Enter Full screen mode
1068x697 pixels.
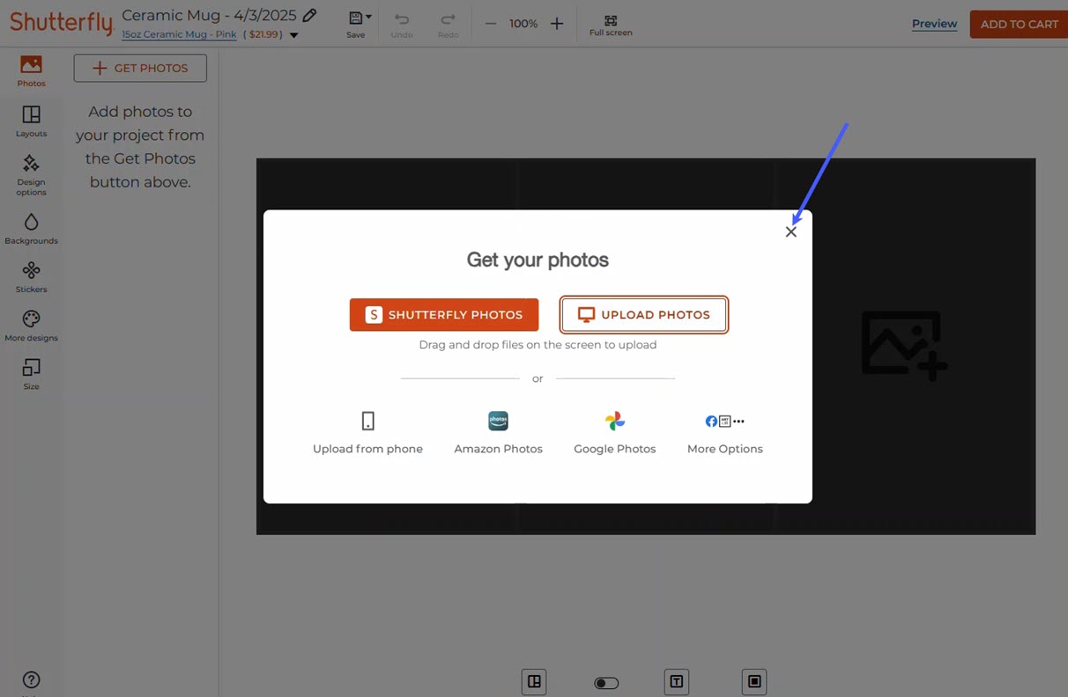click(x=611, y=26)
